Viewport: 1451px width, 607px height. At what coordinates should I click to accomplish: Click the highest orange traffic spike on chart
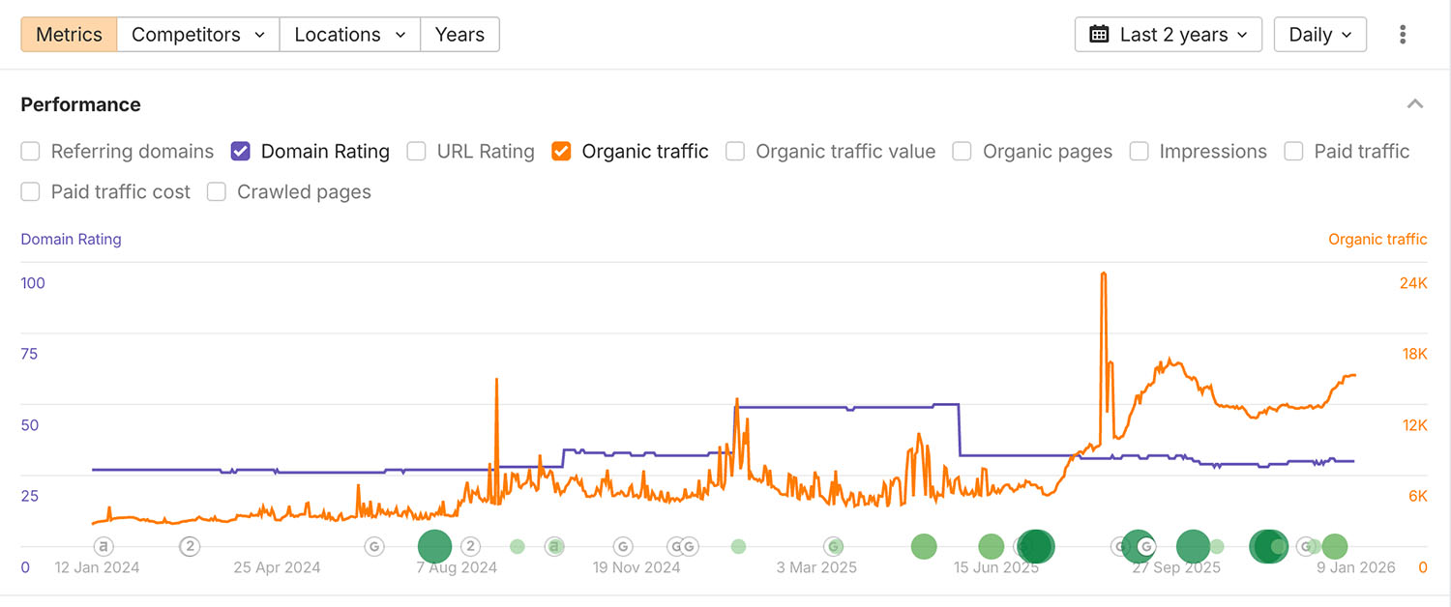(1104, 275)
